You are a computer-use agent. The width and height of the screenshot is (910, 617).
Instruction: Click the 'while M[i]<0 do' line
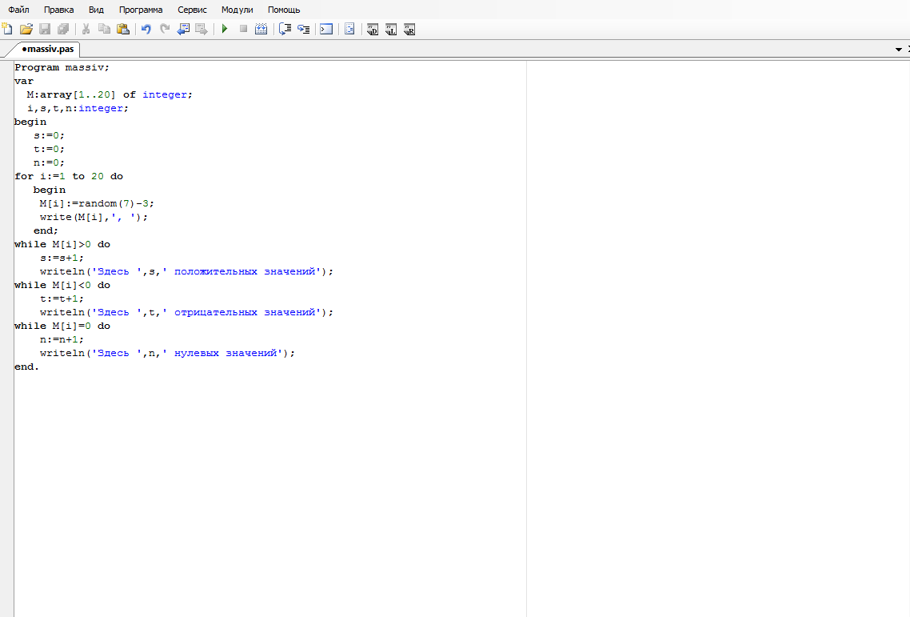pyautogui.click(x=62, y=285)
